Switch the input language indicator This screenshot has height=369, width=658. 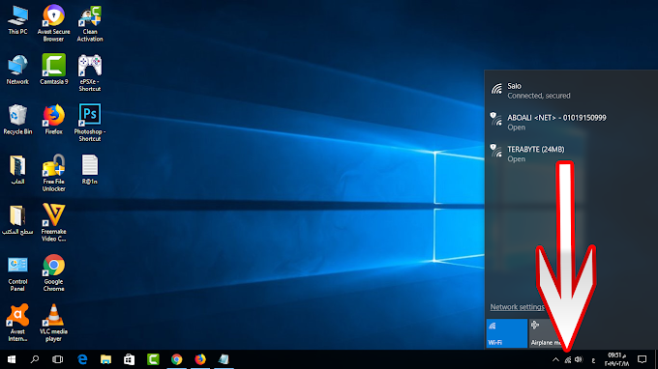tap(593, 360)
